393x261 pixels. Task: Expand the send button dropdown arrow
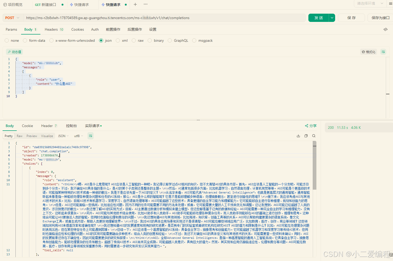coord(332,18)
